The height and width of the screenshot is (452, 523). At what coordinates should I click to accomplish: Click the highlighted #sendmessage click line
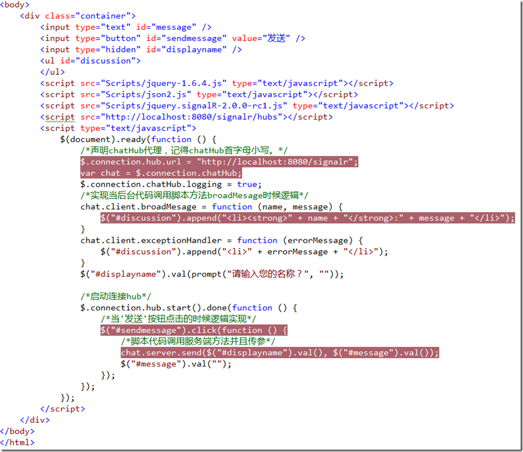(x=194, y=330)
